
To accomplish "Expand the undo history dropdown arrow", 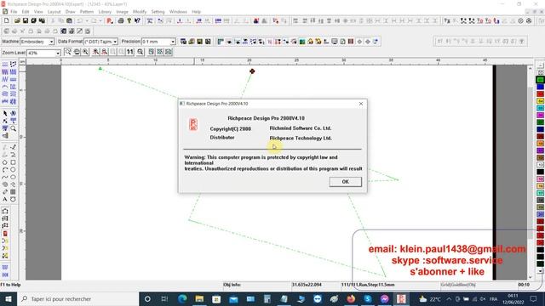I will pyautogui.click(x=87, y=20).
